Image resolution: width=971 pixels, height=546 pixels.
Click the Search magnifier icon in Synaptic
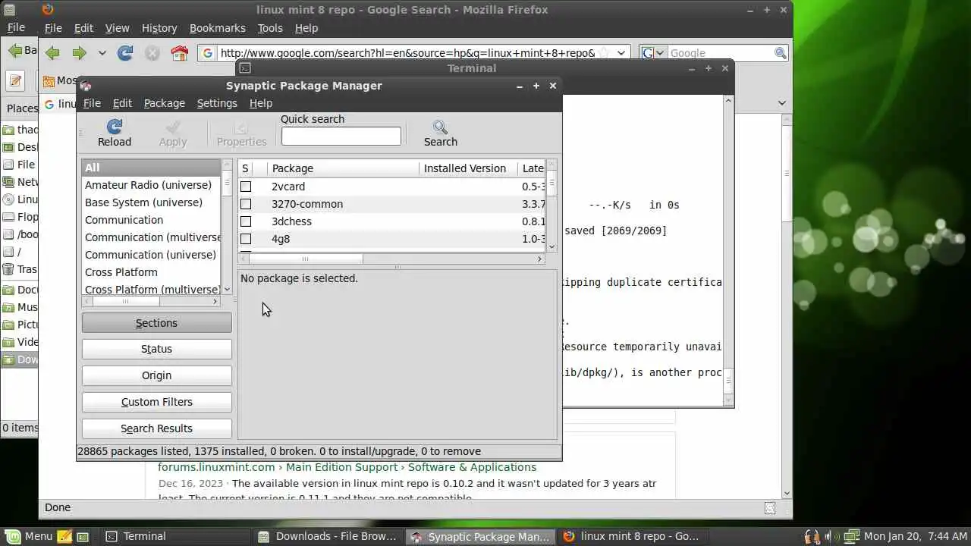click(x=440, y=127)
